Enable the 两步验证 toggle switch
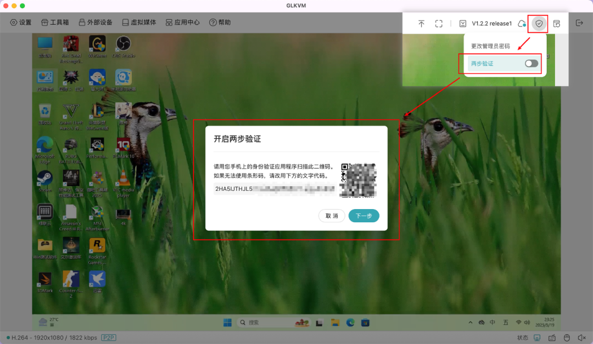 pos(531,64)
